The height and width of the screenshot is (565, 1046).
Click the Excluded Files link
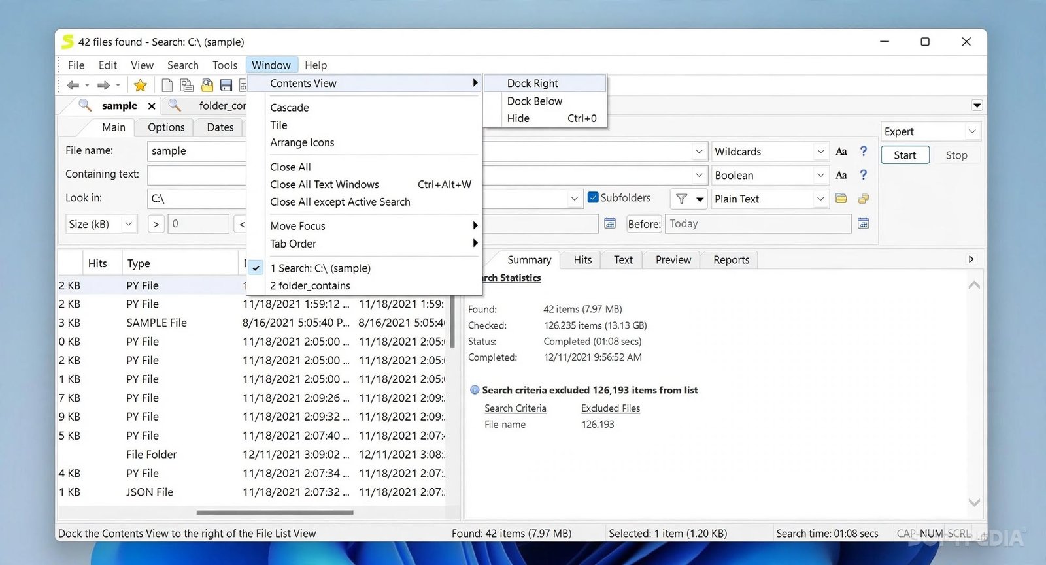click(x=611, y=408)
